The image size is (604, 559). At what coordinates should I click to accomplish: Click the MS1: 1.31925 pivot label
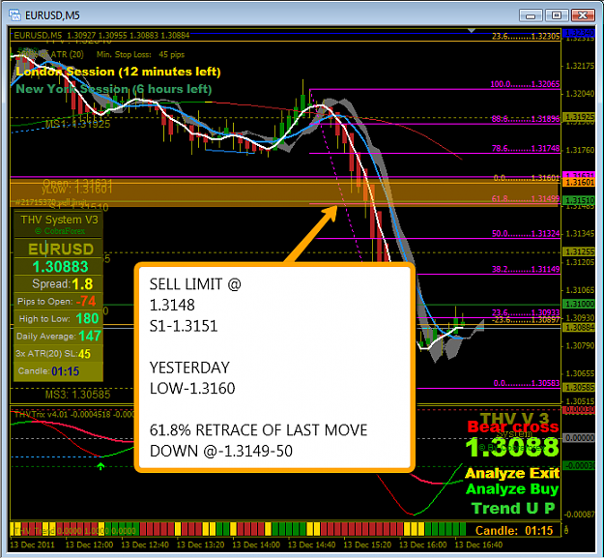(78, 124)
